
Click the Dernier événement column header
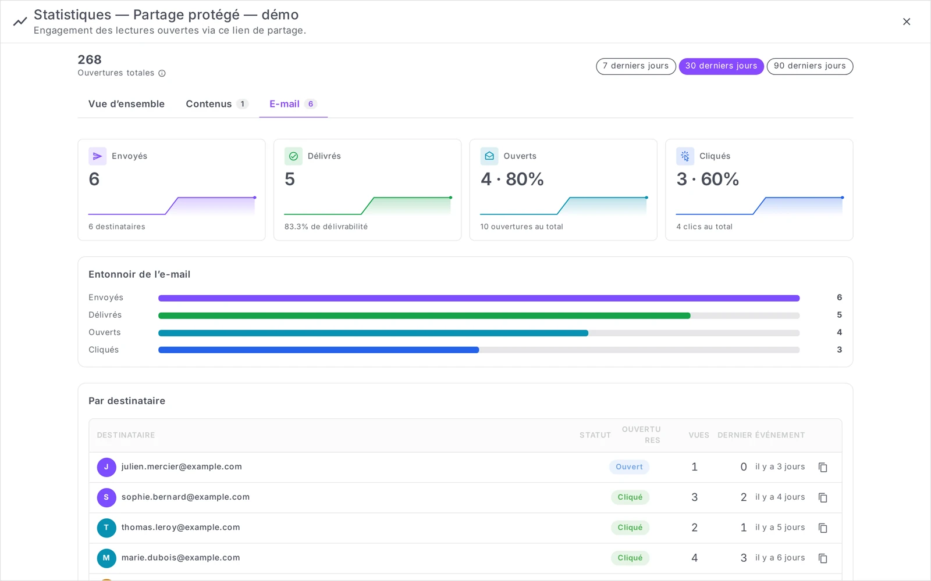[x=761, y=435]
